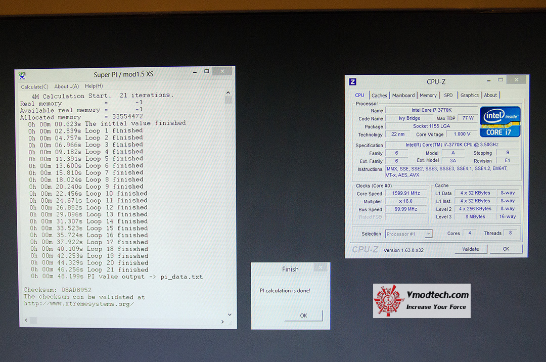Click OK button in CPU-Z

pyautogui.click(x=506, y=249)
